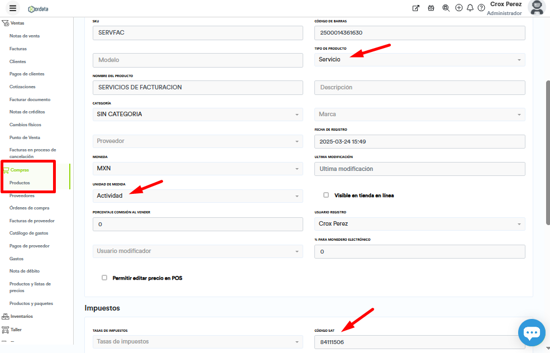The width and height of the screenshot is (550, 353).
Task: Click the external link icon in header
Action: click(x=415, y=8)
